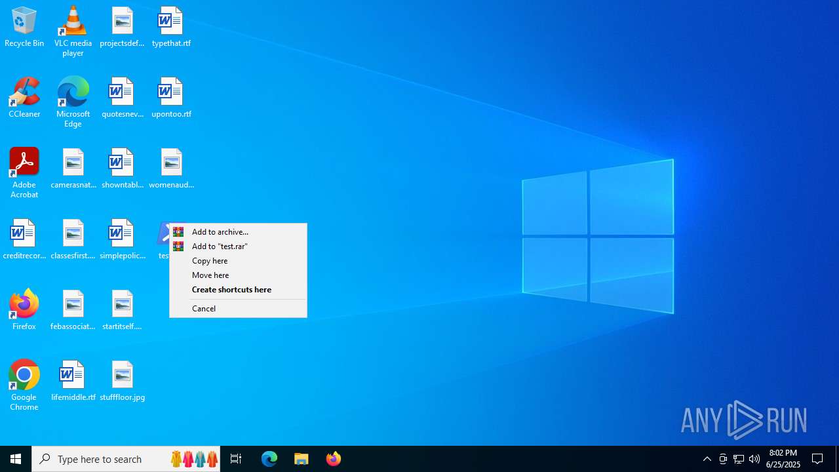This screenshot has height=472, width=839.
Task: Click the taskbar search box
Action: click(126, 459)
